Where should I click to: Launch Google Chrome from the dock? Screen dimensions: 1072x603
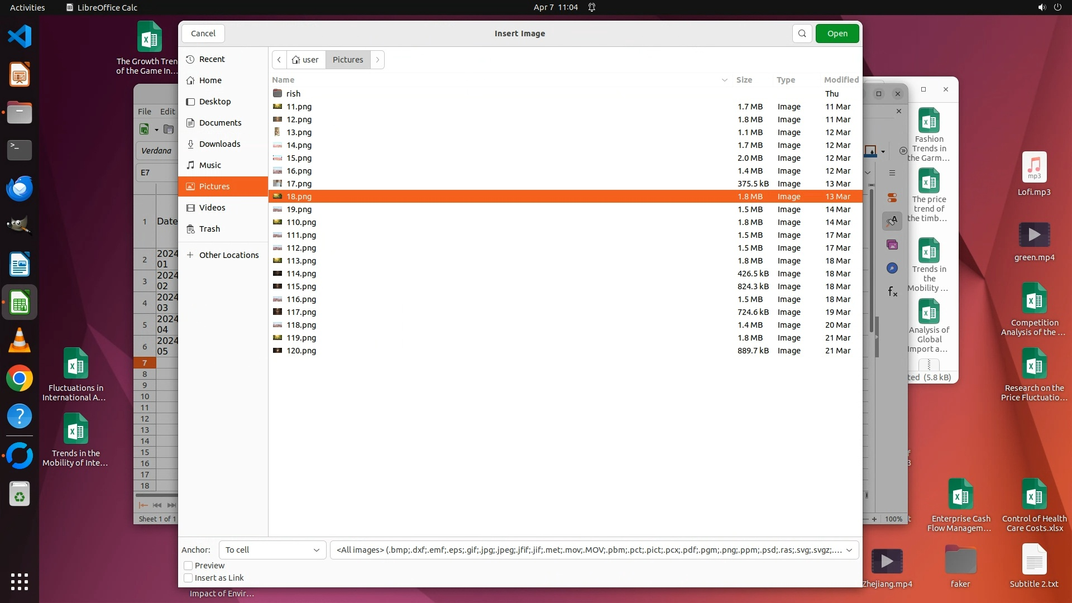(20, 379)
